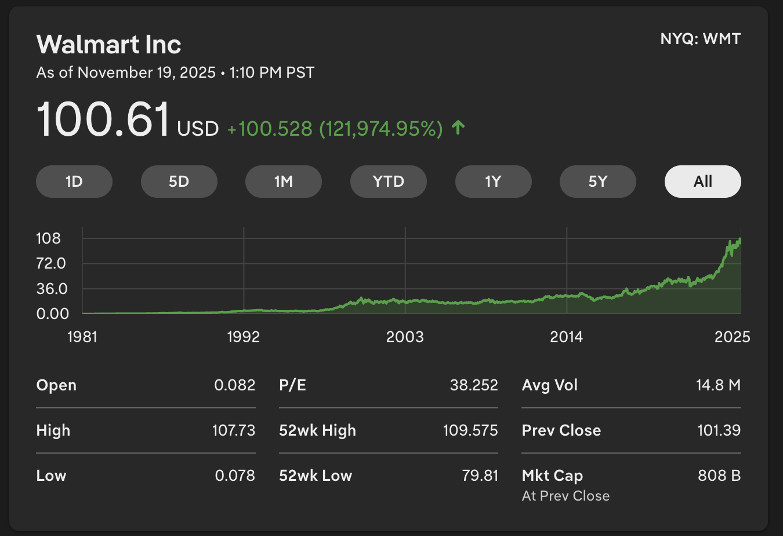The width and height of the screenshot is (783, 536).
Task: Click the Walmart Inc title
Action: click(x=109, y=45)
